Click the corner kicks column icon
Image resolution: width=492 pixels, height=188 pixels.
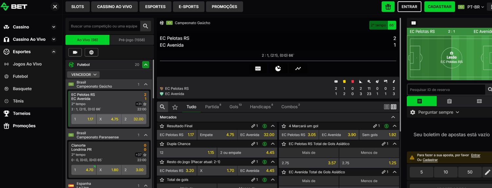[361, 81]
